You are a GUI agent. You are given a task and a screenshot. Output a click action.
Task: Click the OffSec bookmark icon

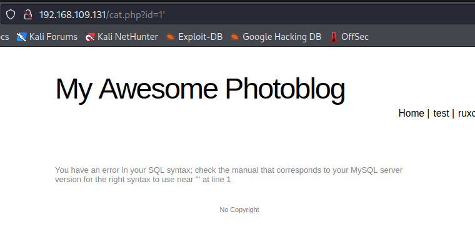click(334, 37)
